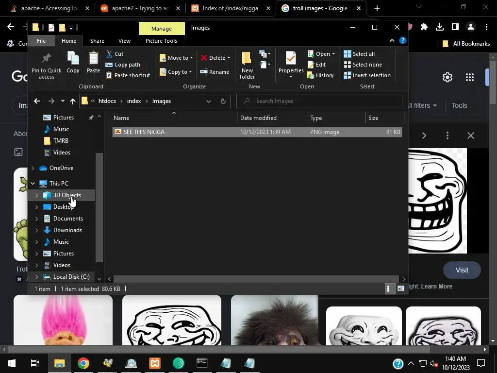This screenshot has height=373, width=497.
Task: Click the Copy icon in the Clipboard group
Action: tap(73, 63)
